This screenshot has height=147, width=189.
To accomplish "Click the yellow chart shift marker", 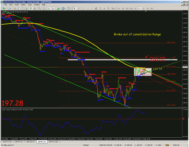I will tap(146, 11).
